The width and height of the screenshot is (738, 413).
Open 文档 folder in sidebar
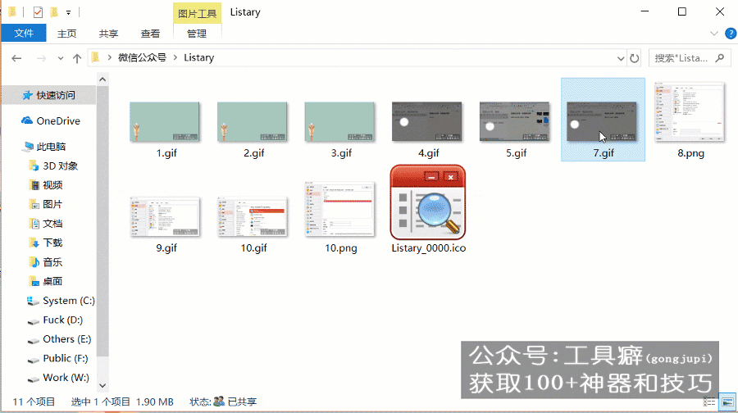point(46,224)
